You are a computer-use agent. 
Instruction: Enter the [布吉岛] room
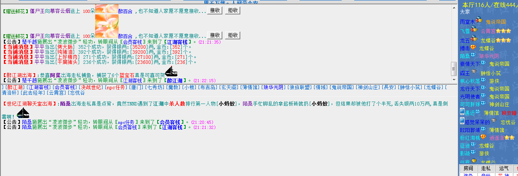point(208,87)
